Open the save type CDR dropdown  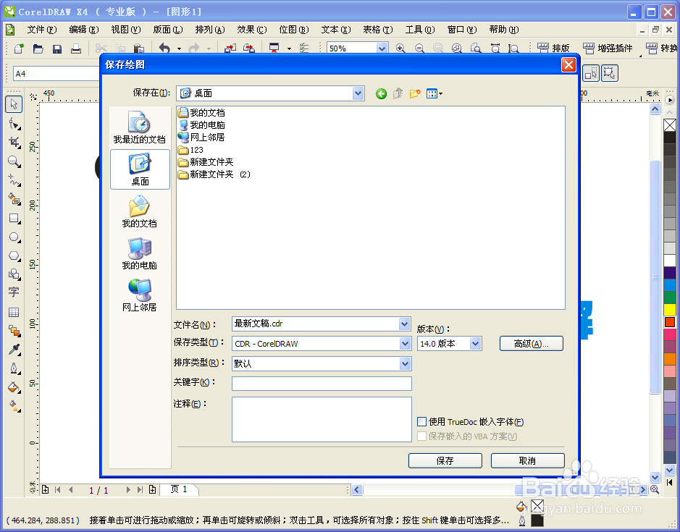pyautogui.click(x=405, y=343)
